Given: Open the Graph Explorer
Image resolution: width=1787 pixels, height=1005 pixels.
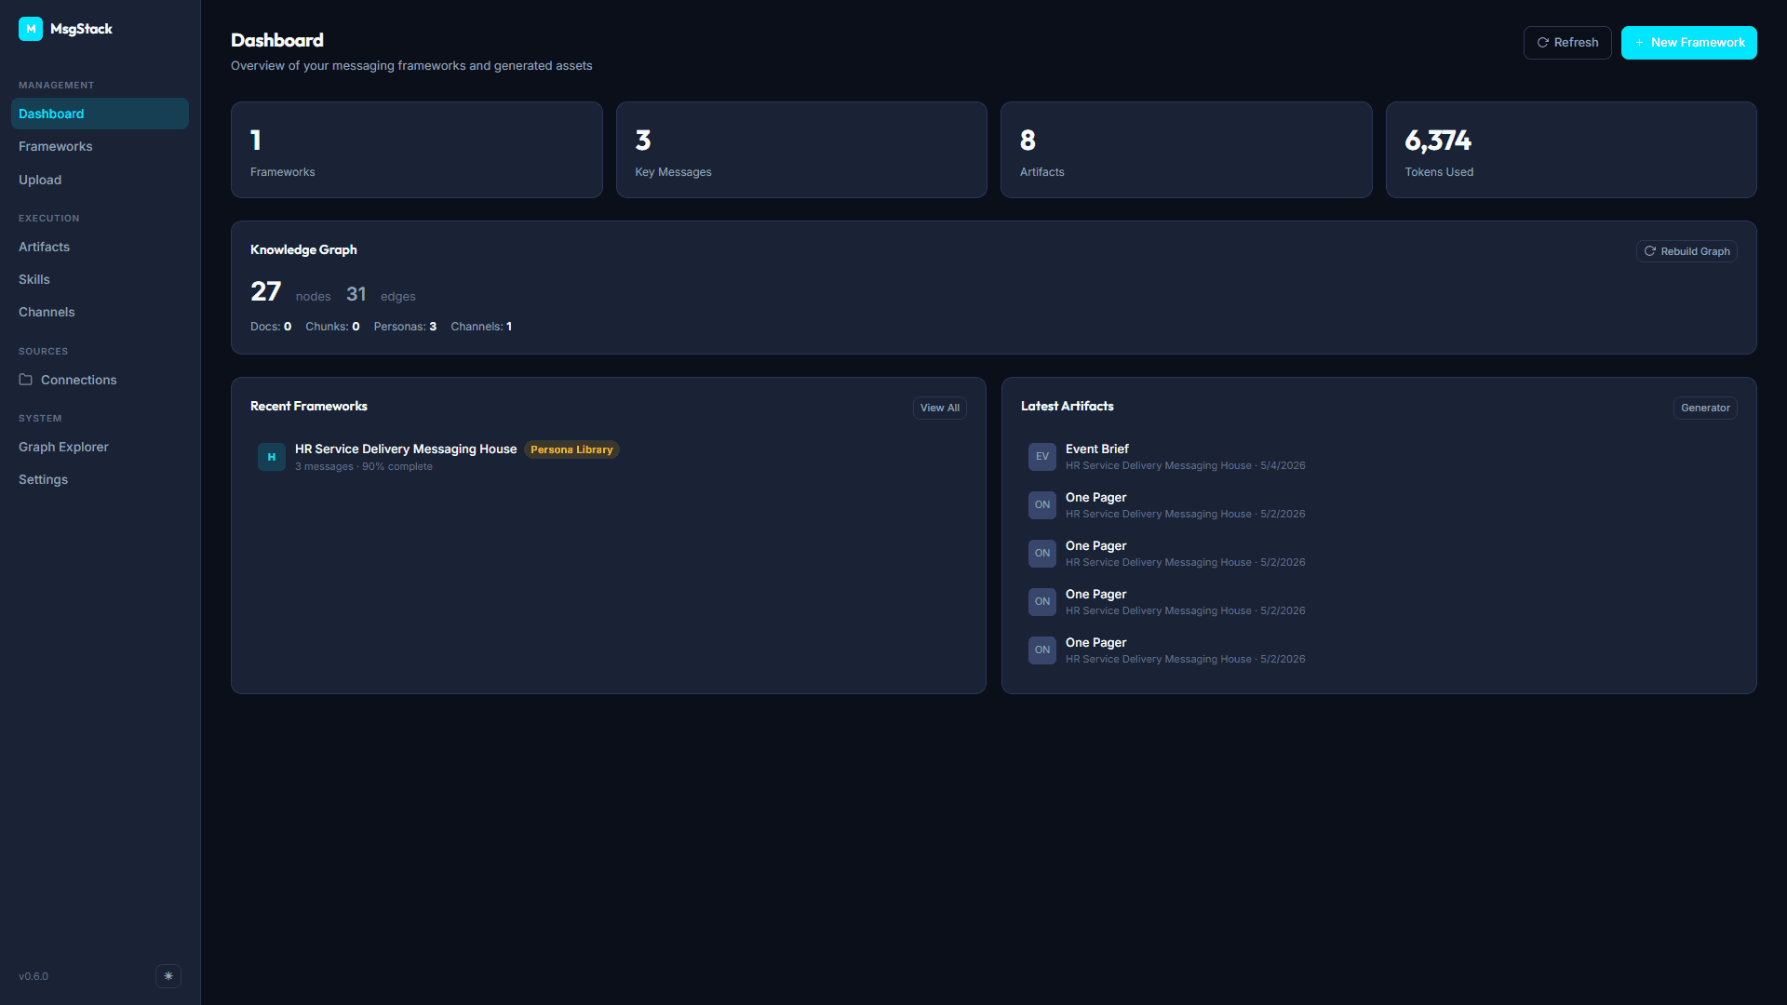Looking at the screenshot, I should (x=100, y=447).
